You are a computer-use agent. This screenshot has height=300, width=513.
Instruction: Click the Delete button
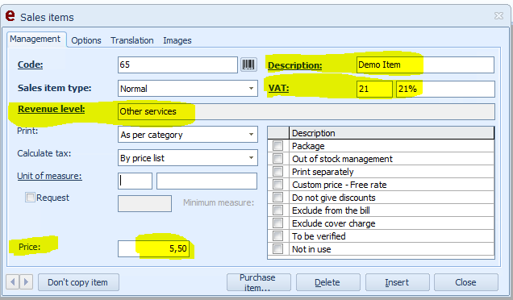click(x=327, y=282)
